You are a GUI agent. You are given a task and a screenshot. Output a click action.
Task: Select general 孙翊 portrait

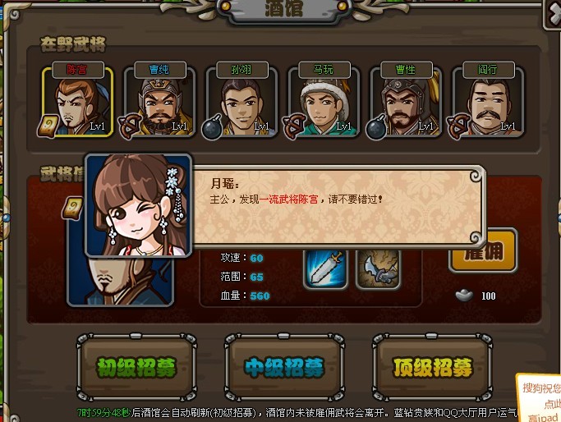point(241,103)
